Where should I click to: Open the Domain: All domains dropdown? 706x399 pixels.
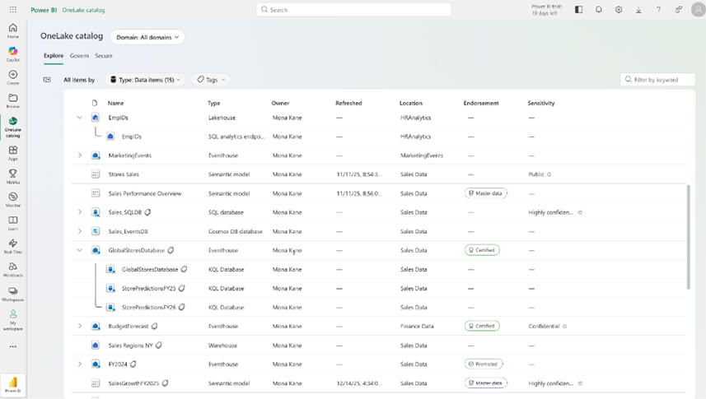pyautogui.click(x=147, y=37)
